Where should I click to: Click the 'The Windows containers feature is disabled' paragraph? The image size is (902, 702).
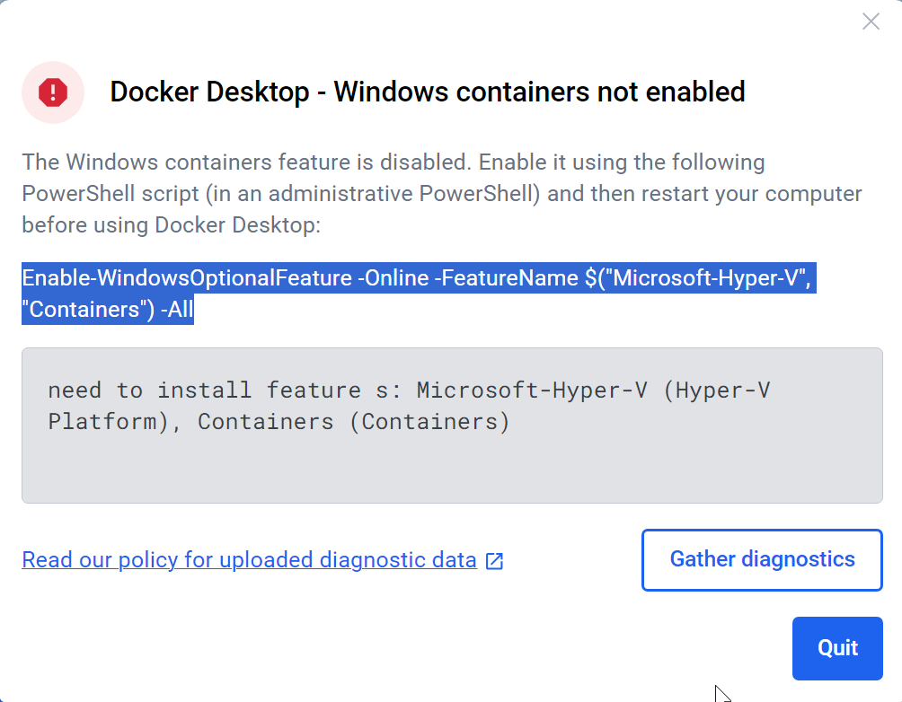coord(442,194)
